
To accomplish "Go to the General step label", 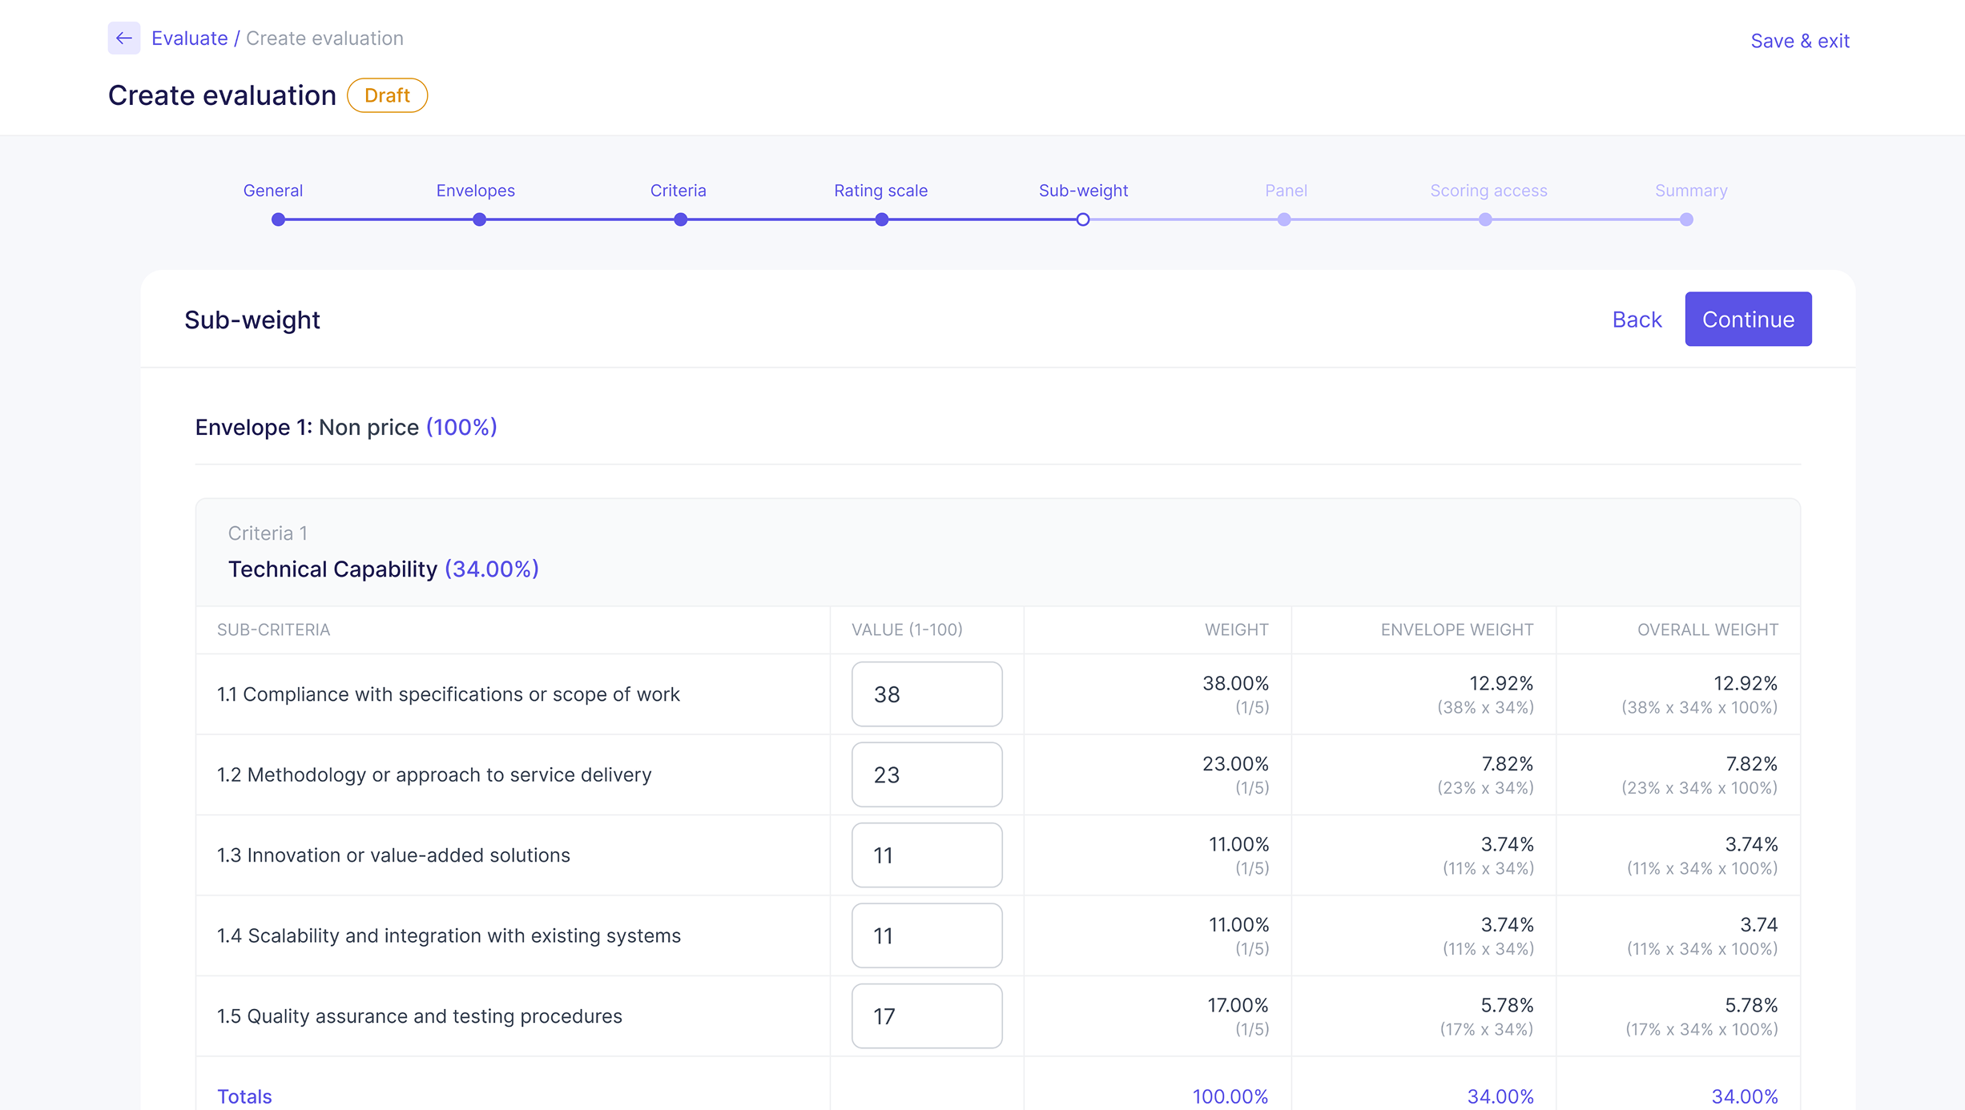I will coord(272,191).
